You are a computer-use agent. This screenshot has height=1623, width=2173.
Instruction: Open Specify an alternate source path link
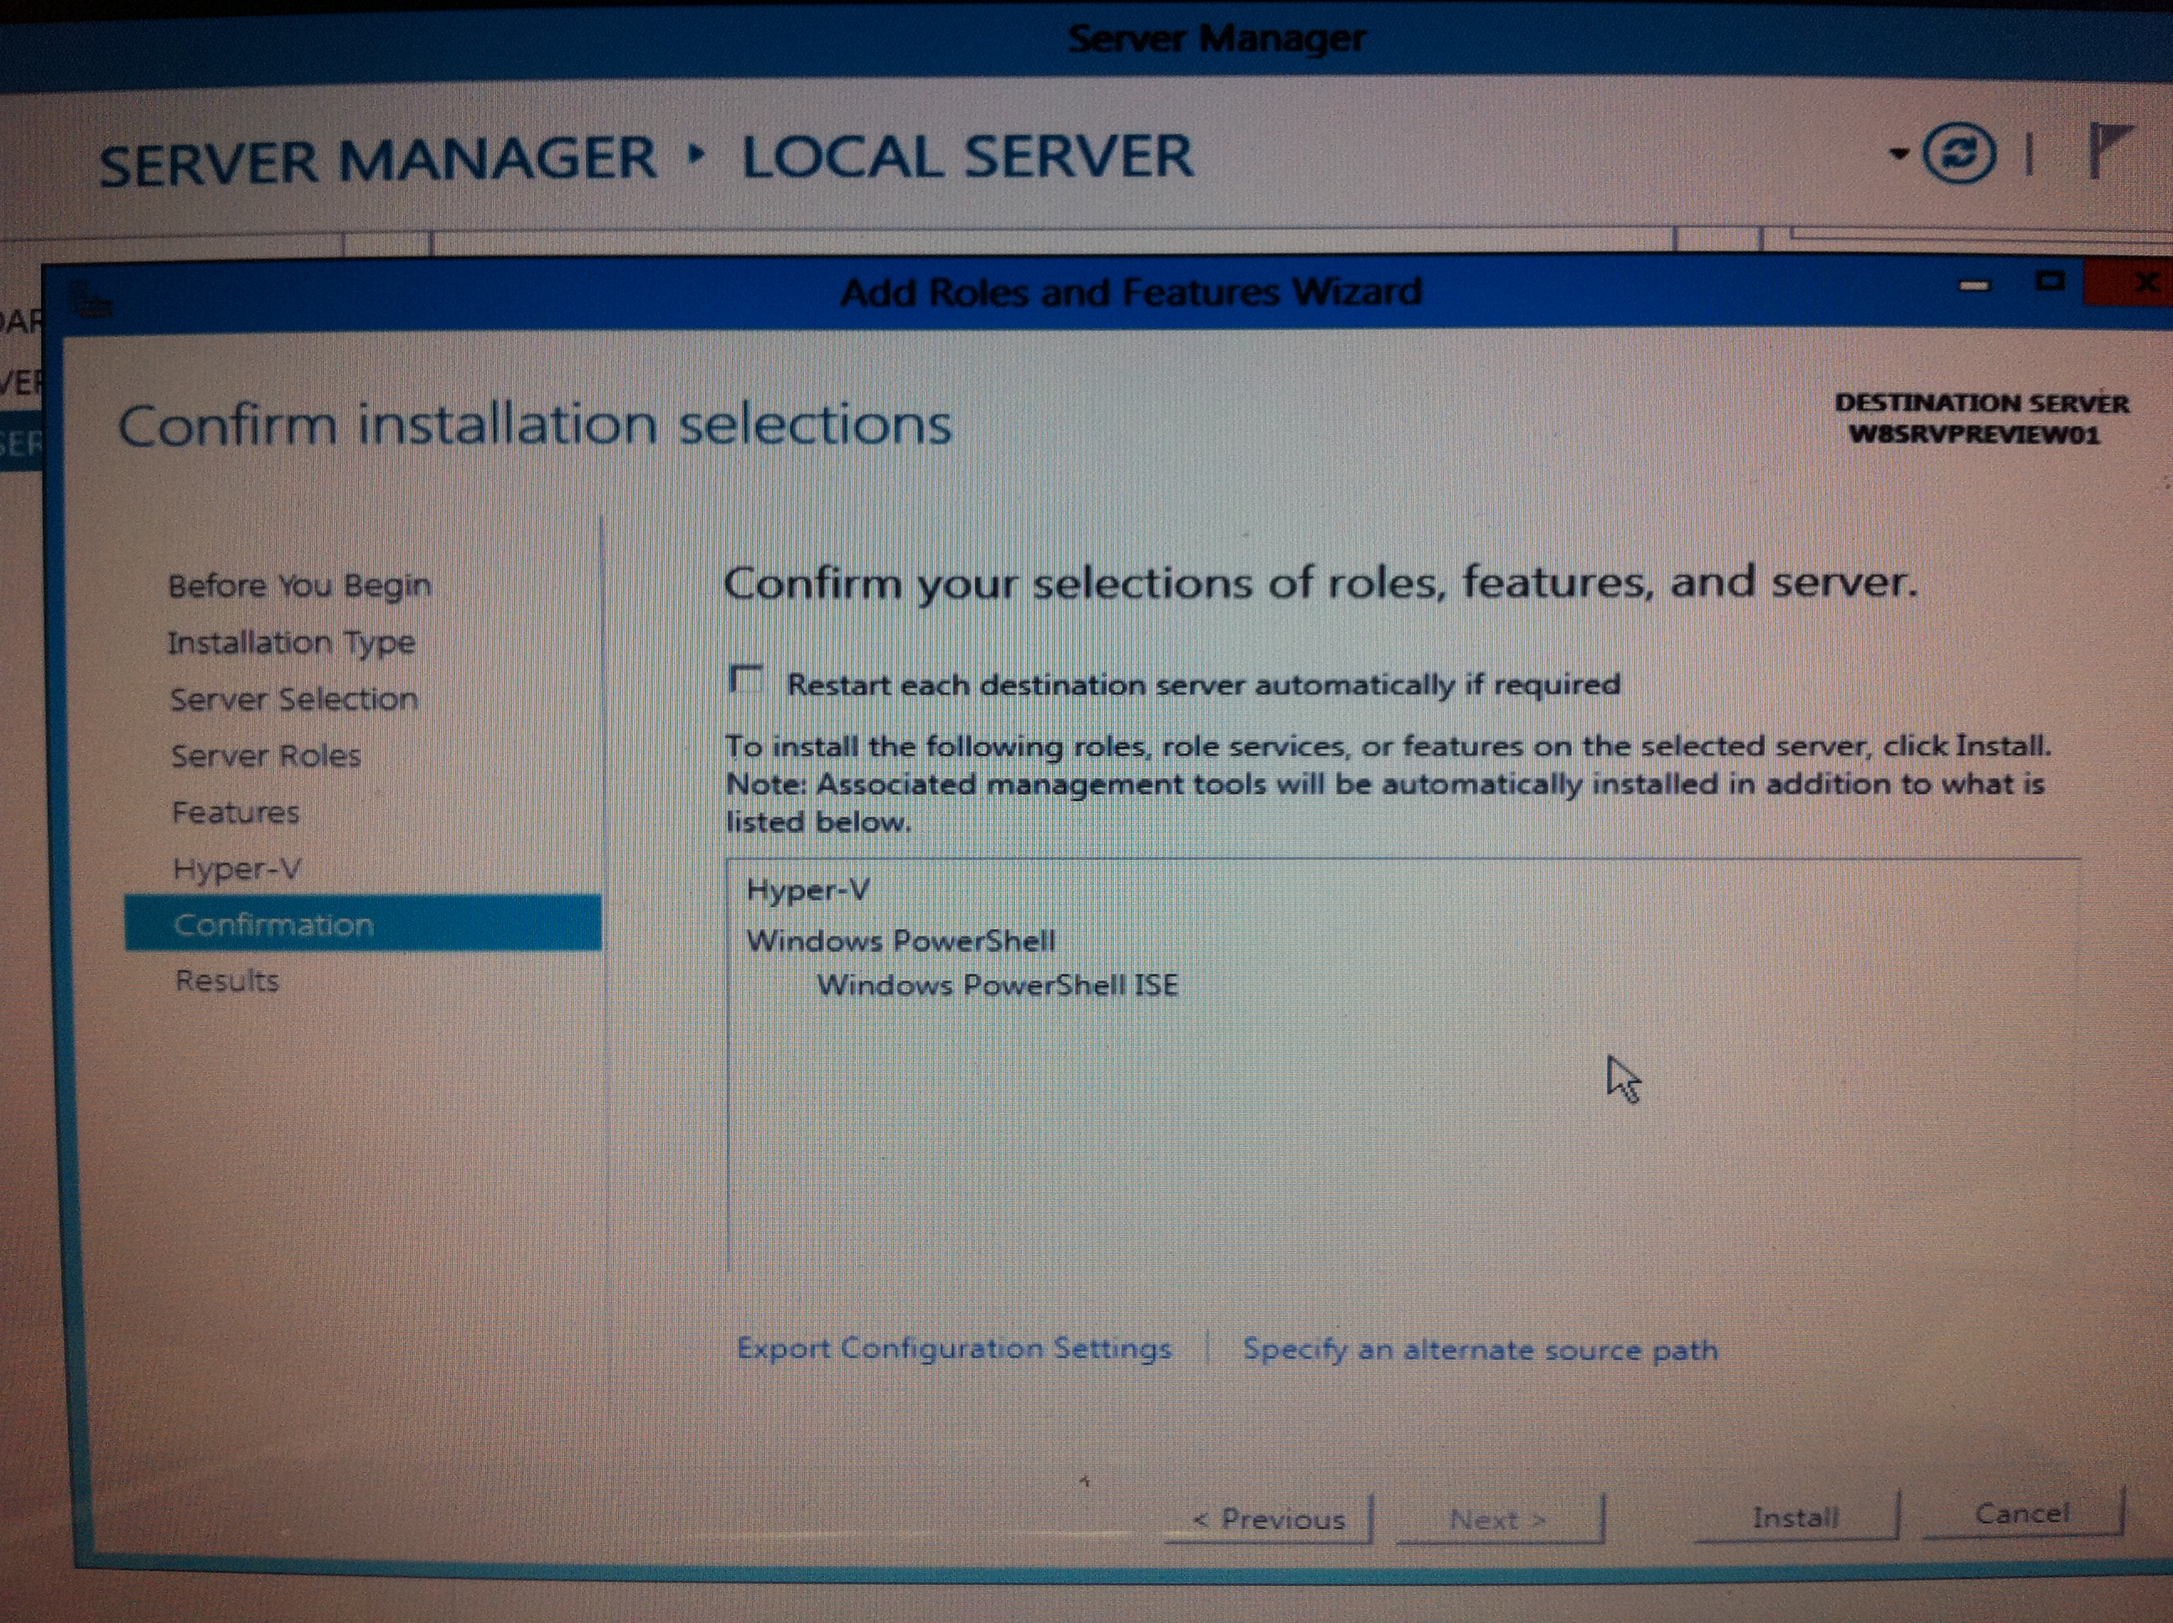pos(1481,1350)
